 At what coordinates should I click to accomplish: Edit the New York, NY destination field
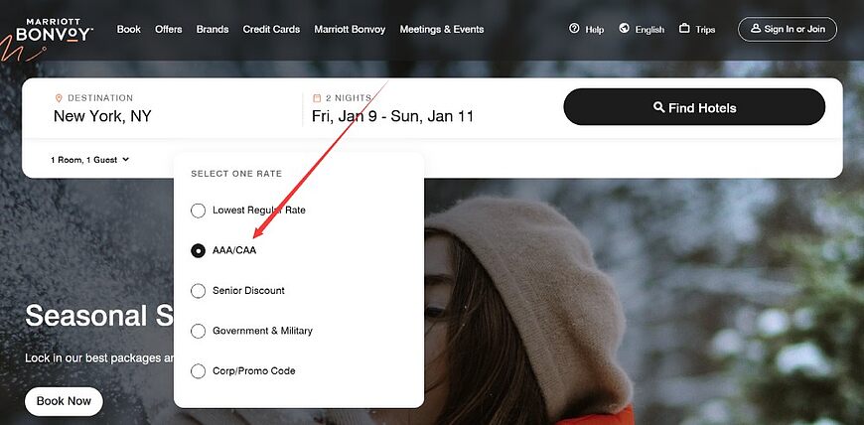[x=102, y=116]
